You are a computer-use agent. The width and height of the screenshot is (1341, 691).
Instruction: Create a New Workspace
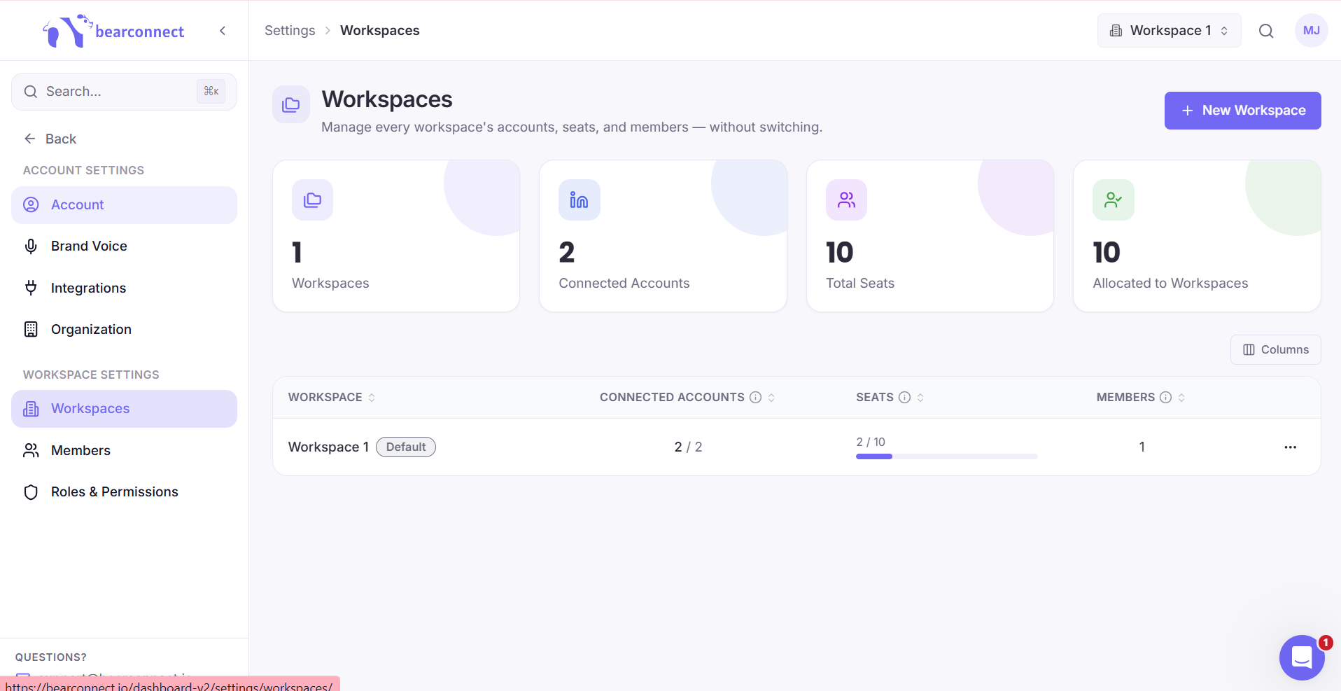coord(1242,111)
